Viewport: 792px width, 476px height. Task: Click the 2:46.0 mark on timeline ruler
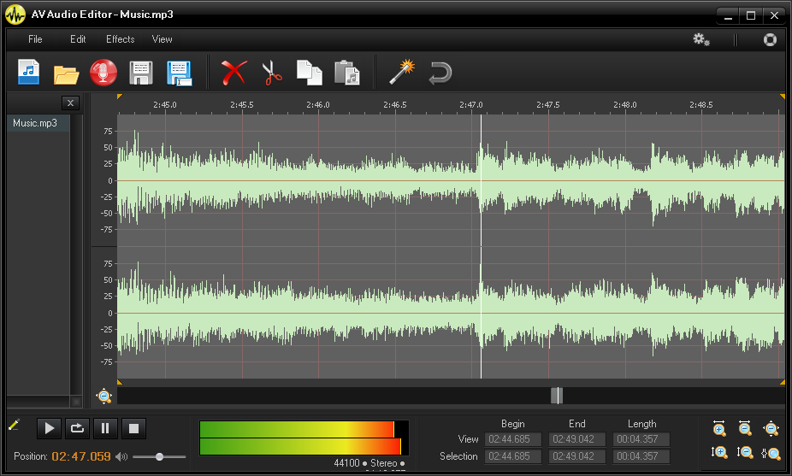tap(318, 105)
